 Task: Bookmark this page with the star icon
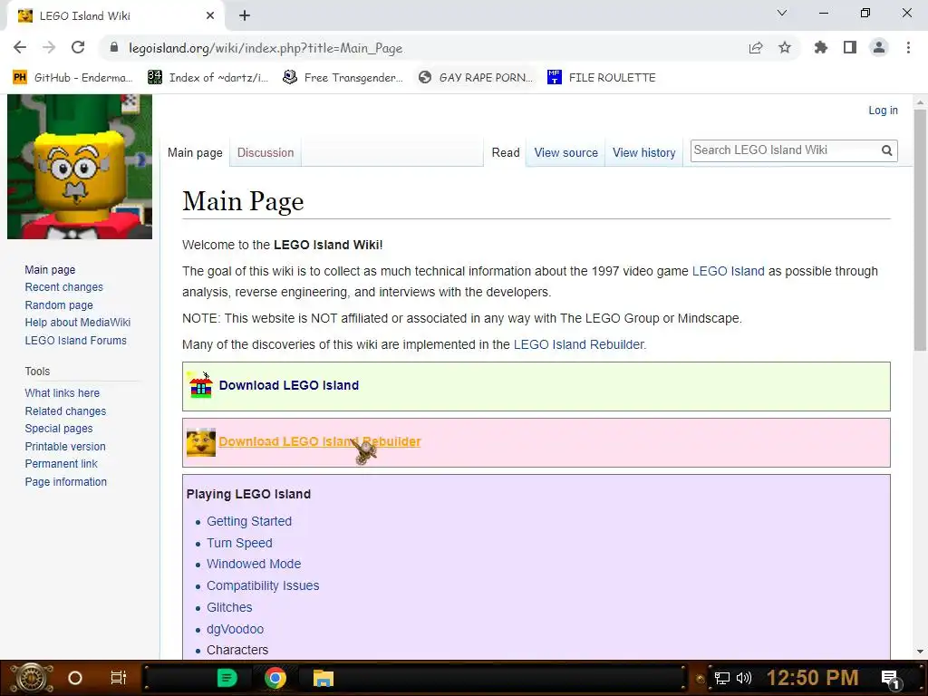pos(785,47)
